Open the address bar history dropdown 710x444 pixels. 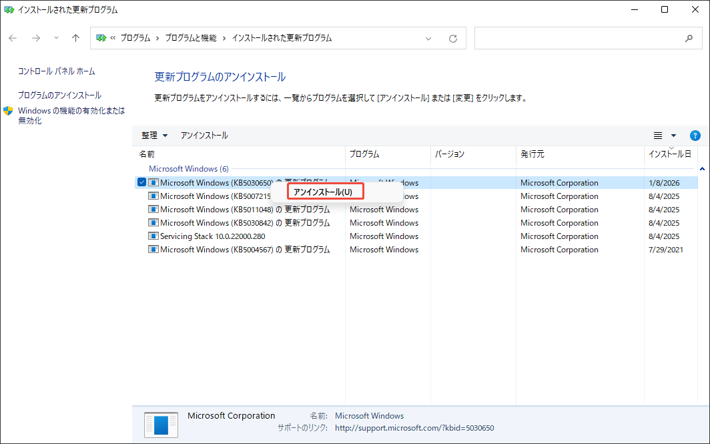(428, 38)
